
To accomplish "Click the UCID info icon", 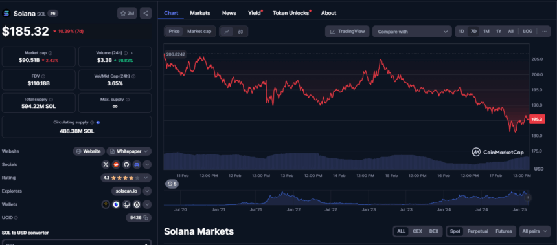I will 16,218.
